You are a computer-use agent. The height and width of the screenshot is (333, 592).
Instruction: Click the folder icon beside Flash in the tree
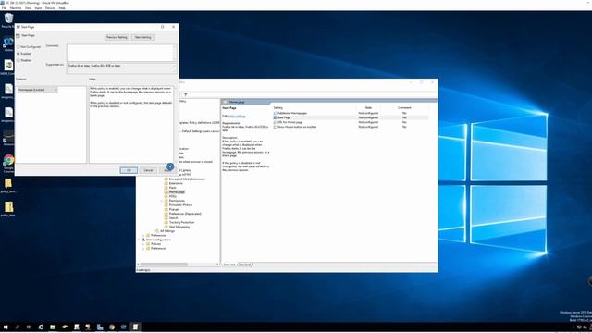(166, 188)
